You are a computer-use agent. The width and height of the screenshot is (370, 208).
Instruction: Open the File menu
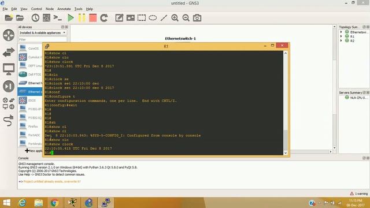click(x=5, y=9)
